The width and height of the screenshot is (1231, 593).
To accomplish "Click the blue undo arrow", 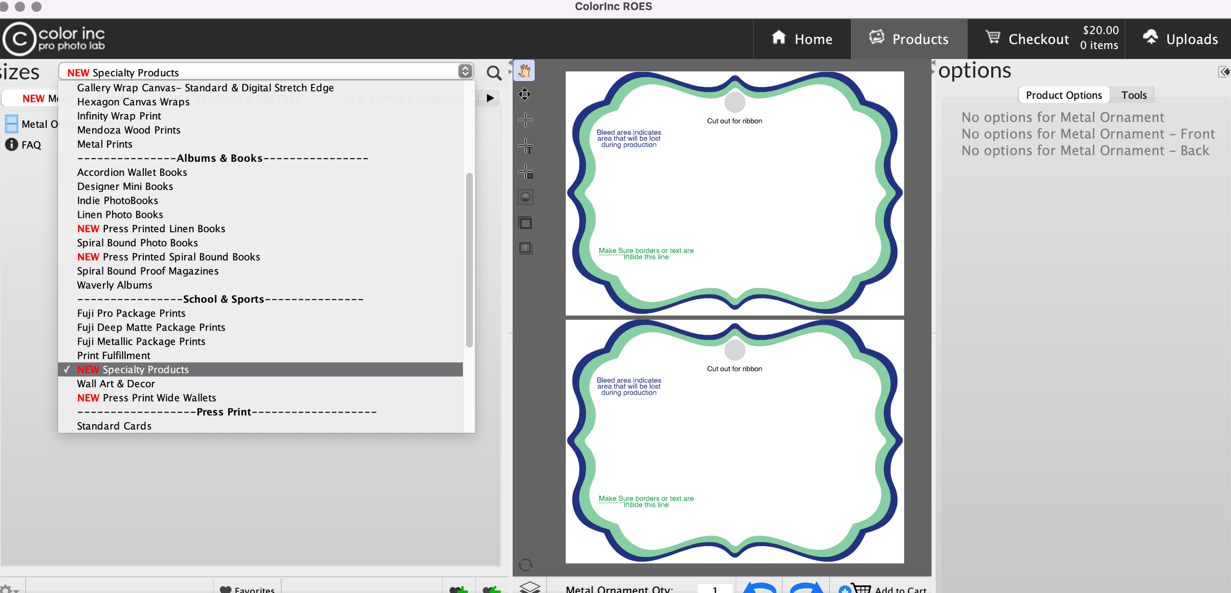I will pyautogui.click(x=760, y=588).
